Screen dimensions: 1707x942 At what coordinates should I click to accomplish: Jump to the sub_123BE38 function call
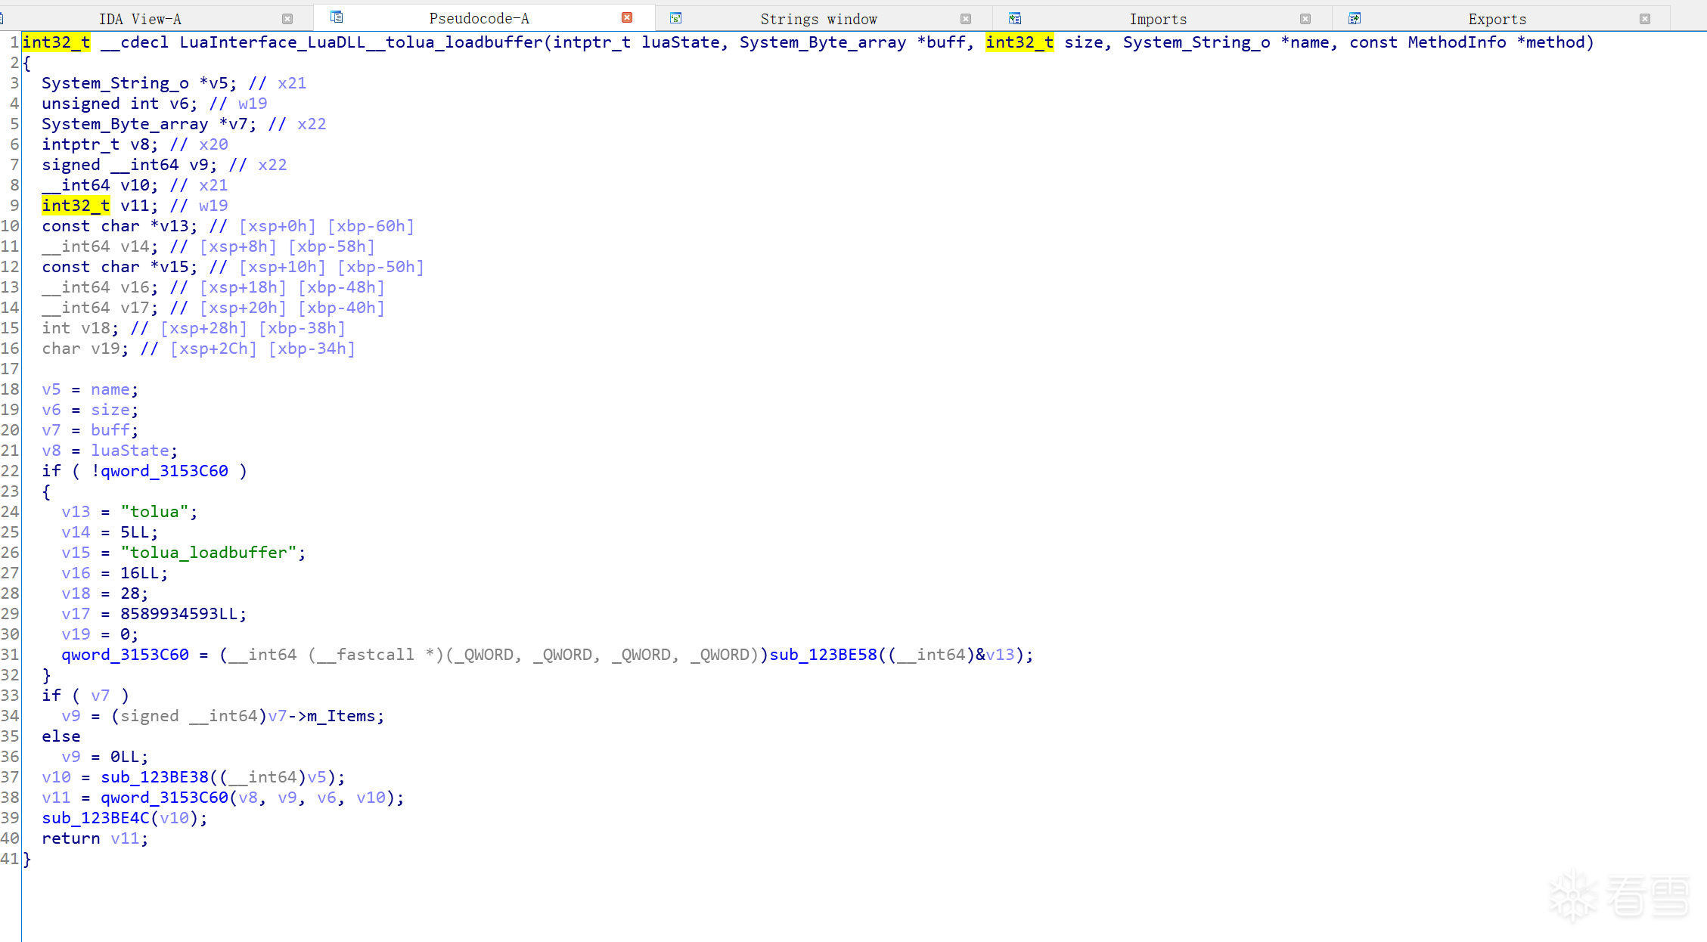click(x=154, y=777)
